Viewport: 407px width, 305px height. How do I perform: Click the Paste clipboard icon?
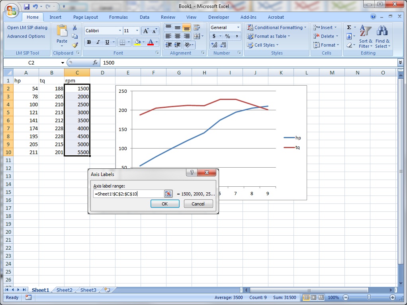62,31
